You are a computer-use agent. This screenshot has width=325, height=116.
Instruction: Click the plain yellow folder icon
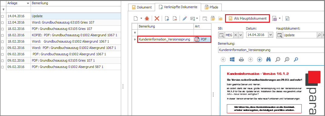point(220,19)
